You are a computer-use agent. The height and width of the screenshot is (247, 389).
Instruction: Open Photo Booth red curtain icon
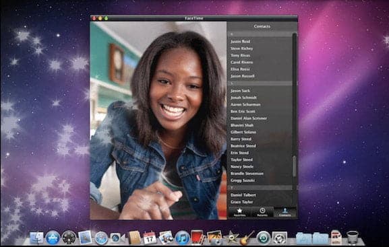click(198, 238)
